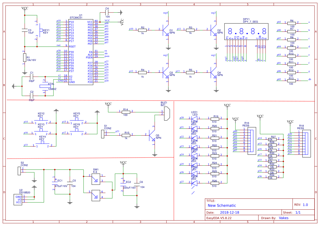The width and height of the screenshot is (320, 226).
Task: Click the U2 DS18B20 sensor
Action: pos(18,199)
